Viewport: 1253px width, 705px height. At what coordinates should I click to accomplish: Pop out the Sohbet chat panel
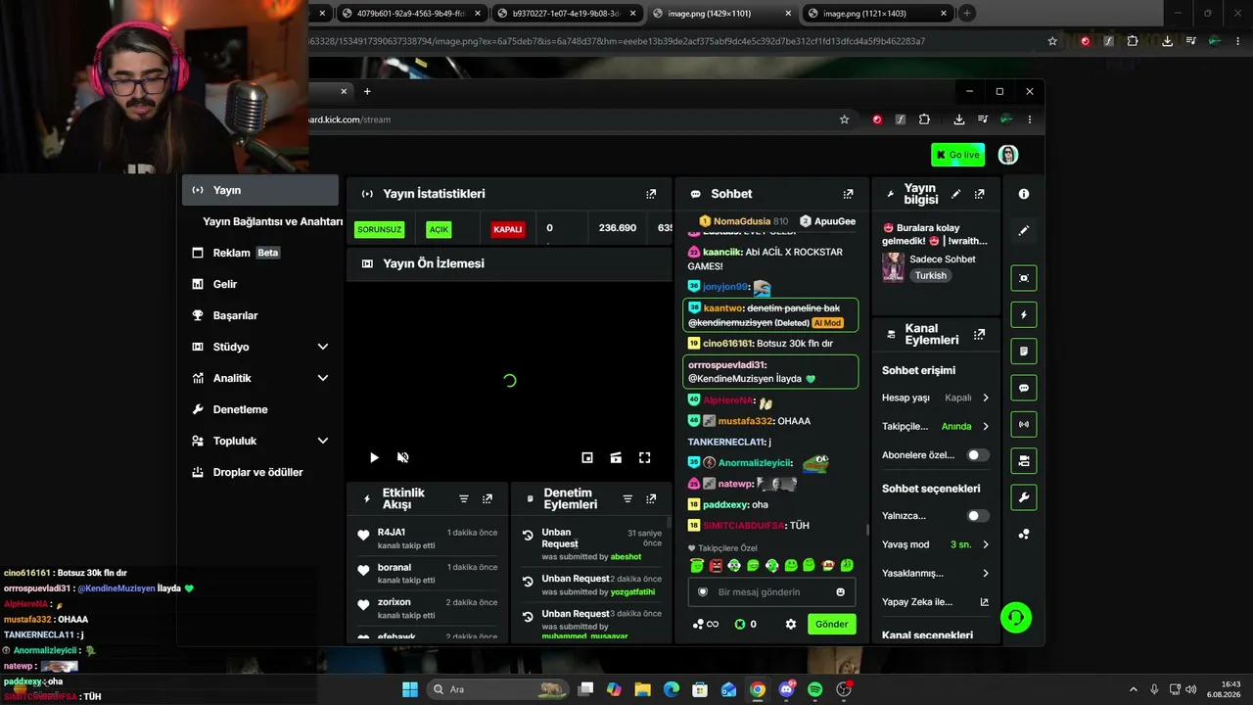click(848, 194)
